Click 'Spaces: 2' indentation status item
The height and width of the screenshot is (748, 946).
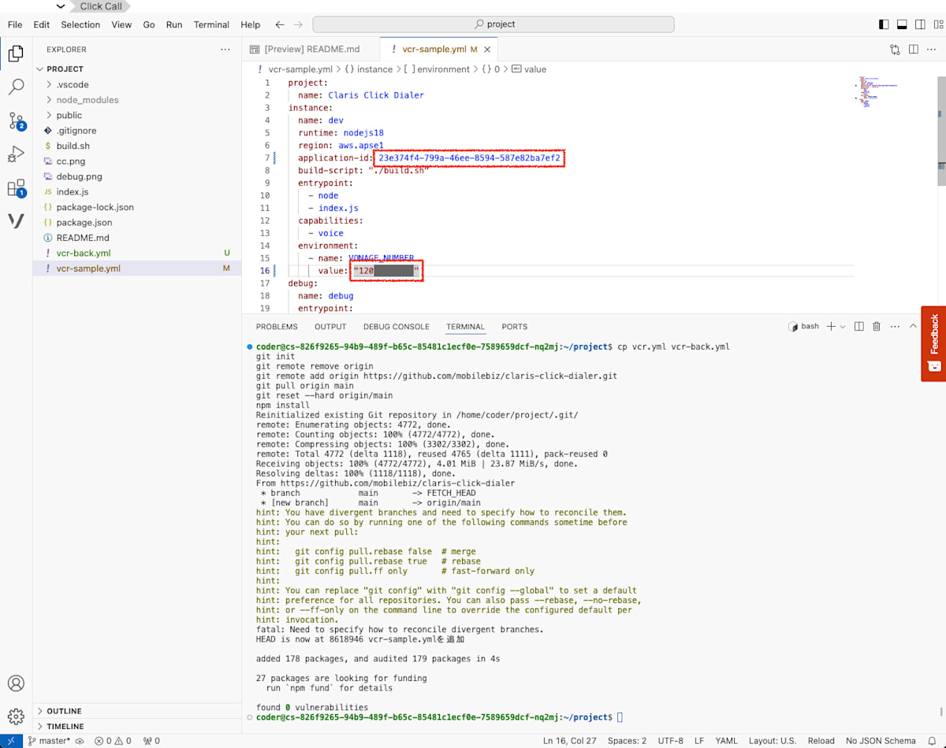pos(628,741)
